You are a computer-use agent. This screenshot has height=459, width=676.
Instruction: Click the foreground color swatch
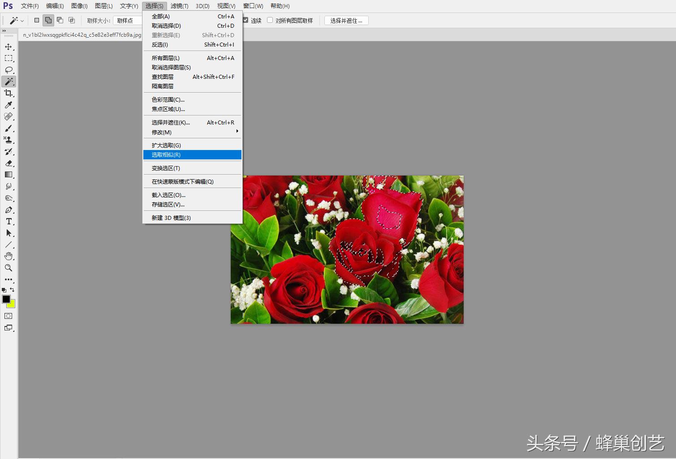click(6, 300)
